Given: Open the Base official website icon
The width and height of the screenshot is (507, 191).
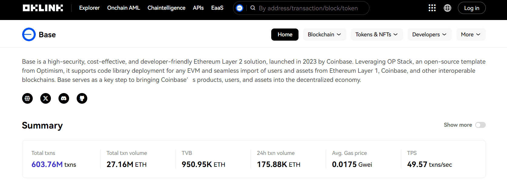Looking at the screenshot, I should (x=28, y=98).
